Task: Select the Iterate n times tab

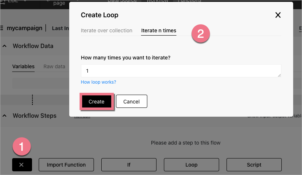Action: click(x=159, y=30)
